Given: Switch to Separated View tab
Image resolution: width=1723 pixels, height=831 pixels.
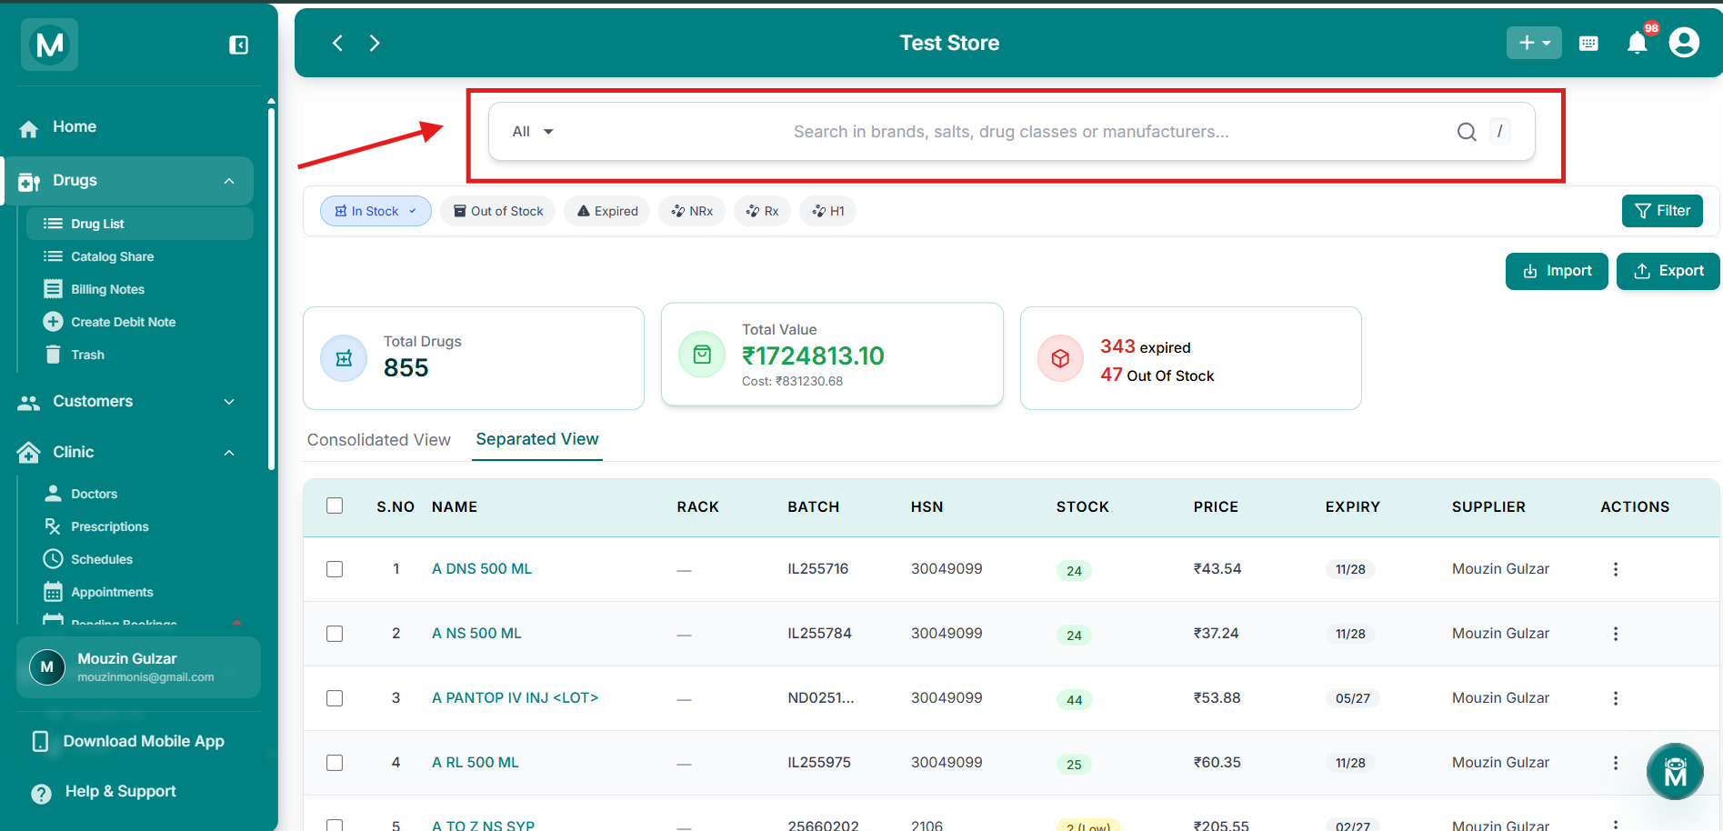Looking at the screenshot, I should (537, 439).
